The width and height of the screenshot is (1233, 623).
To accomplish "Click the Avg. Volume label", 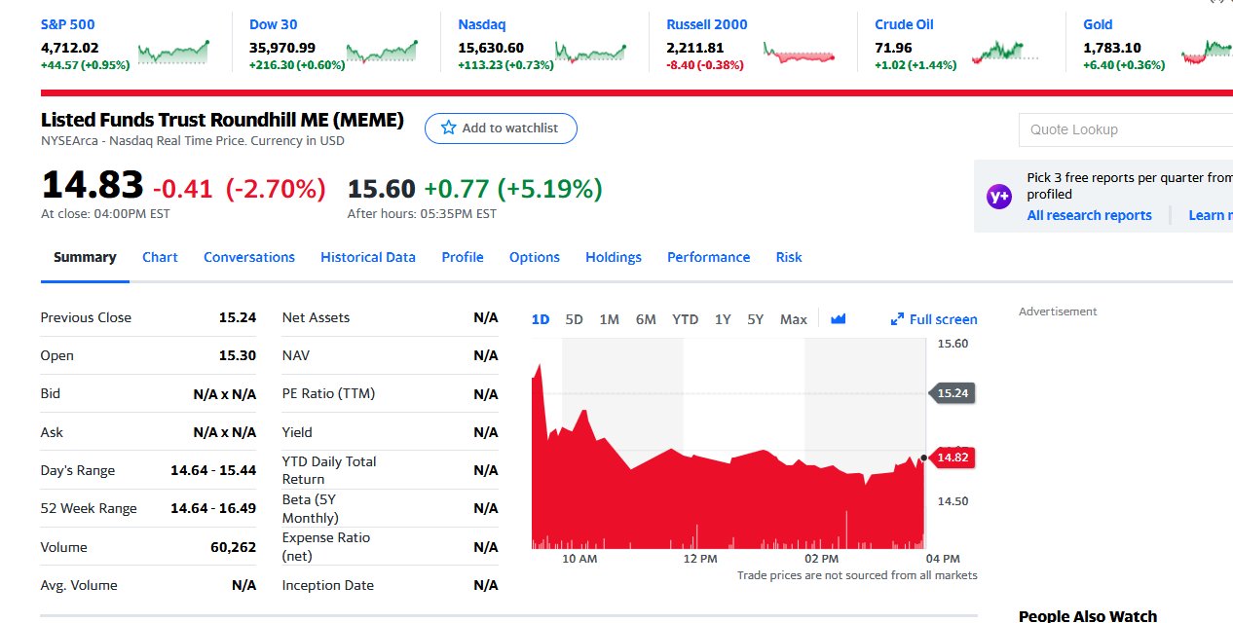I will pos(79,585).
